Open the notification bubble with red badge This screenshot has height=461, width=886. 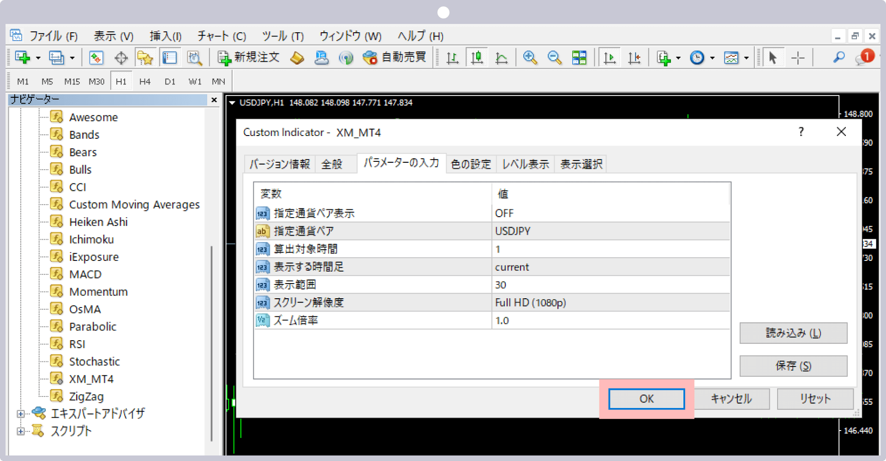point(865,58)
